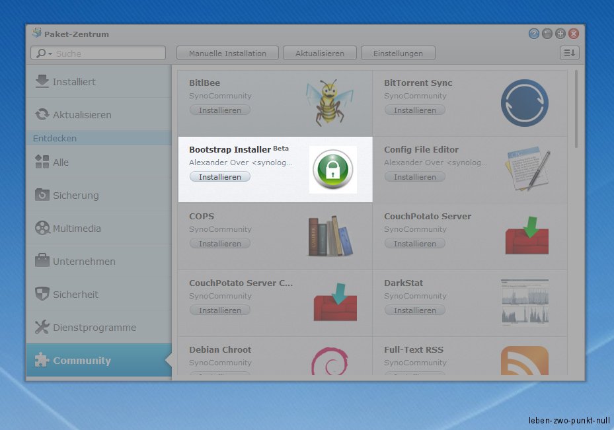Image resolution: width=614 pixels, height=430 pixels.
Task: Click the Manuelle Installation button
Action: (x=227, y=54)
